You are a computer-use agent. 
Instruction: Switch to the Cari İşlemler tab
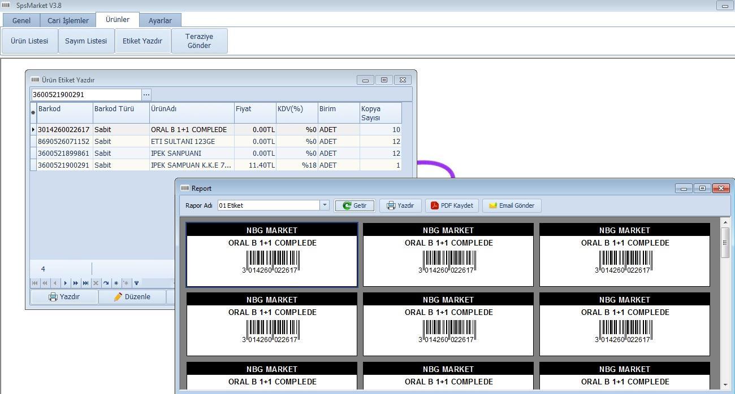[x=68, y=20]
